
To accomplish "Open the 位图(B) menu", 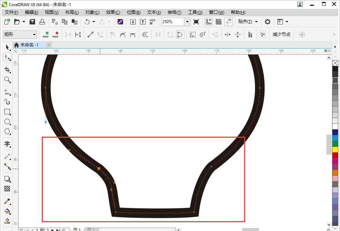I will coord(133,12).
